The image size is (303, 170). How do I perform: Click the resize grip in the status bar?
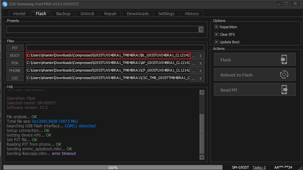300,168
